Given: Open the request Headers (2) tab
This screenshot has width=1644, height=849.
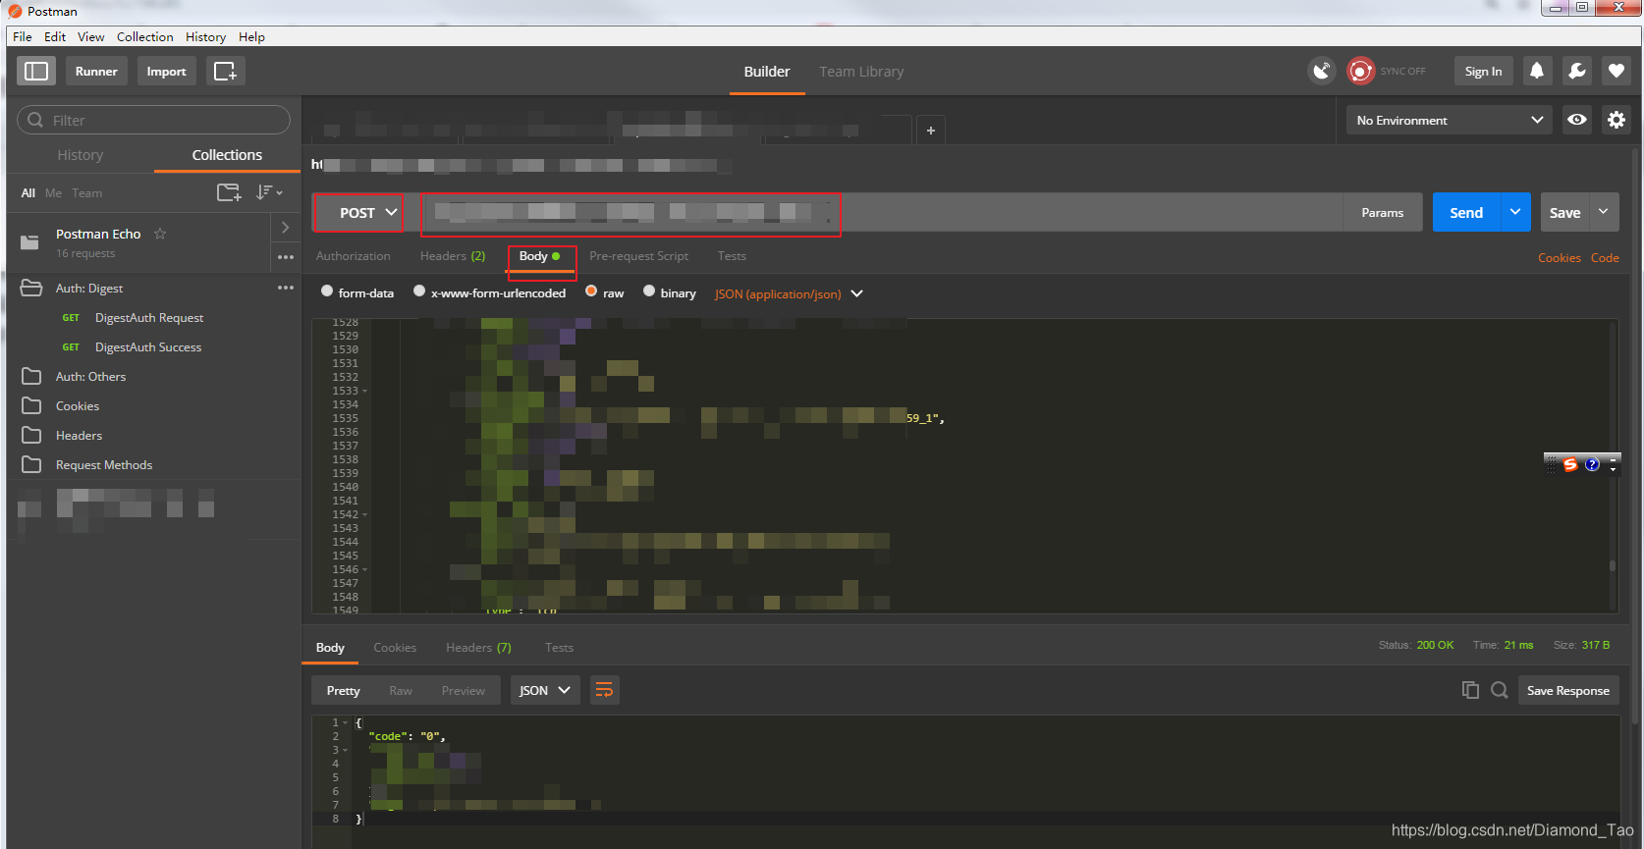Looking at the screenshot, I should point(453,256).
